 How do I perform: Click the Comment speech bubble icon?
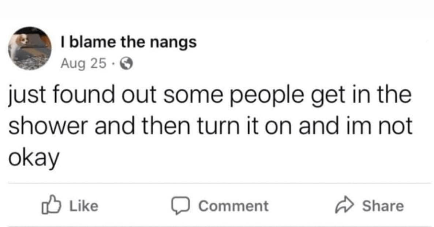click(x=180, y=206)
